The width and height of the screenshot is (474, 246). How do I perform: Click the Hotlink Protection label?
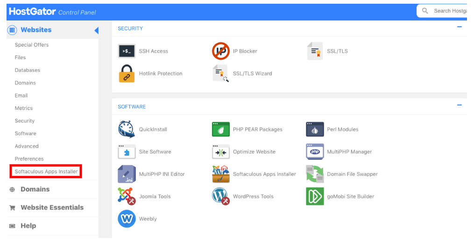pos(161,74)
